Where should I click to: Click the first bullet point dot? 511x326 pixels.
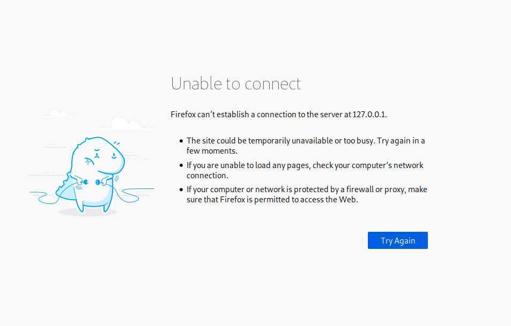[x=181, y=141]
